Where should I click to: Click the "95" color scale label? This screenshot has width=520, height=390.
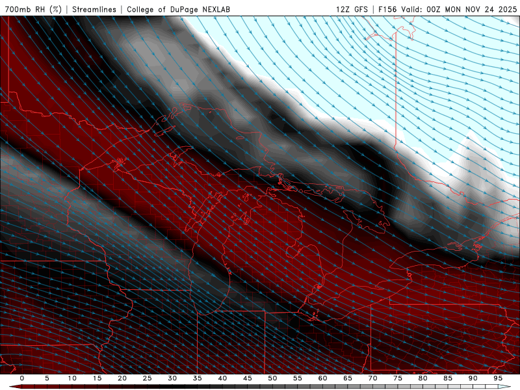(498, 378)
